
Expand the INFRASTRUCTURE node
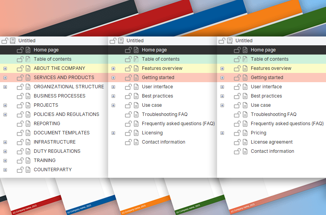5,142
